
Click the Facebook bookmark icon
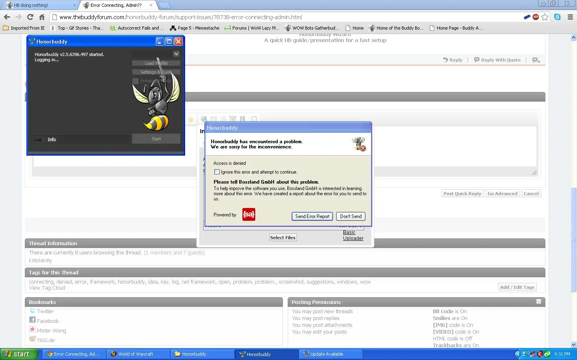click(x=32, y=320)
